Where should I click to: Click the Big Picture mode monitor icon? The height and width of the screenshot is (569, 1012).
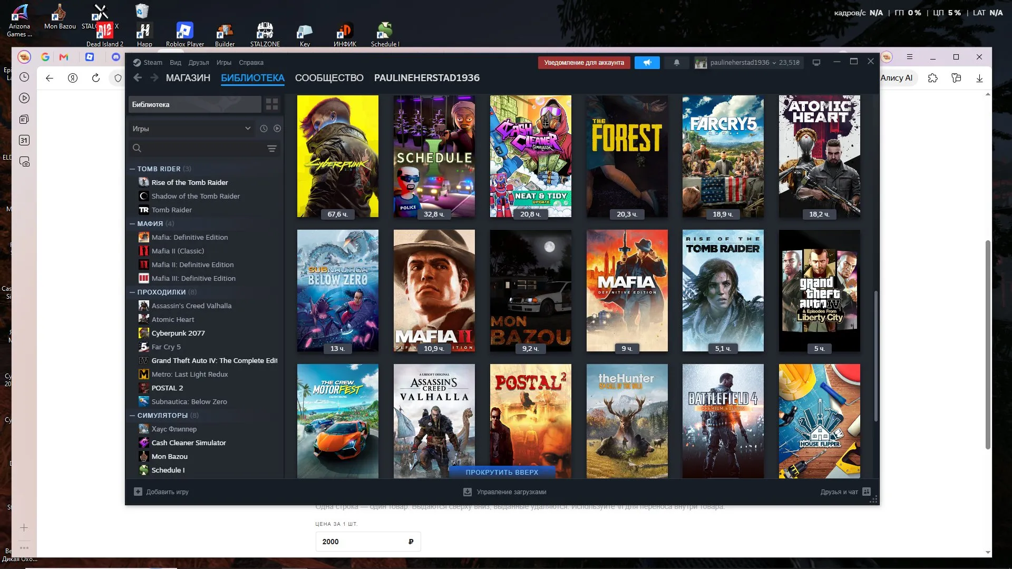click(816, 63)
